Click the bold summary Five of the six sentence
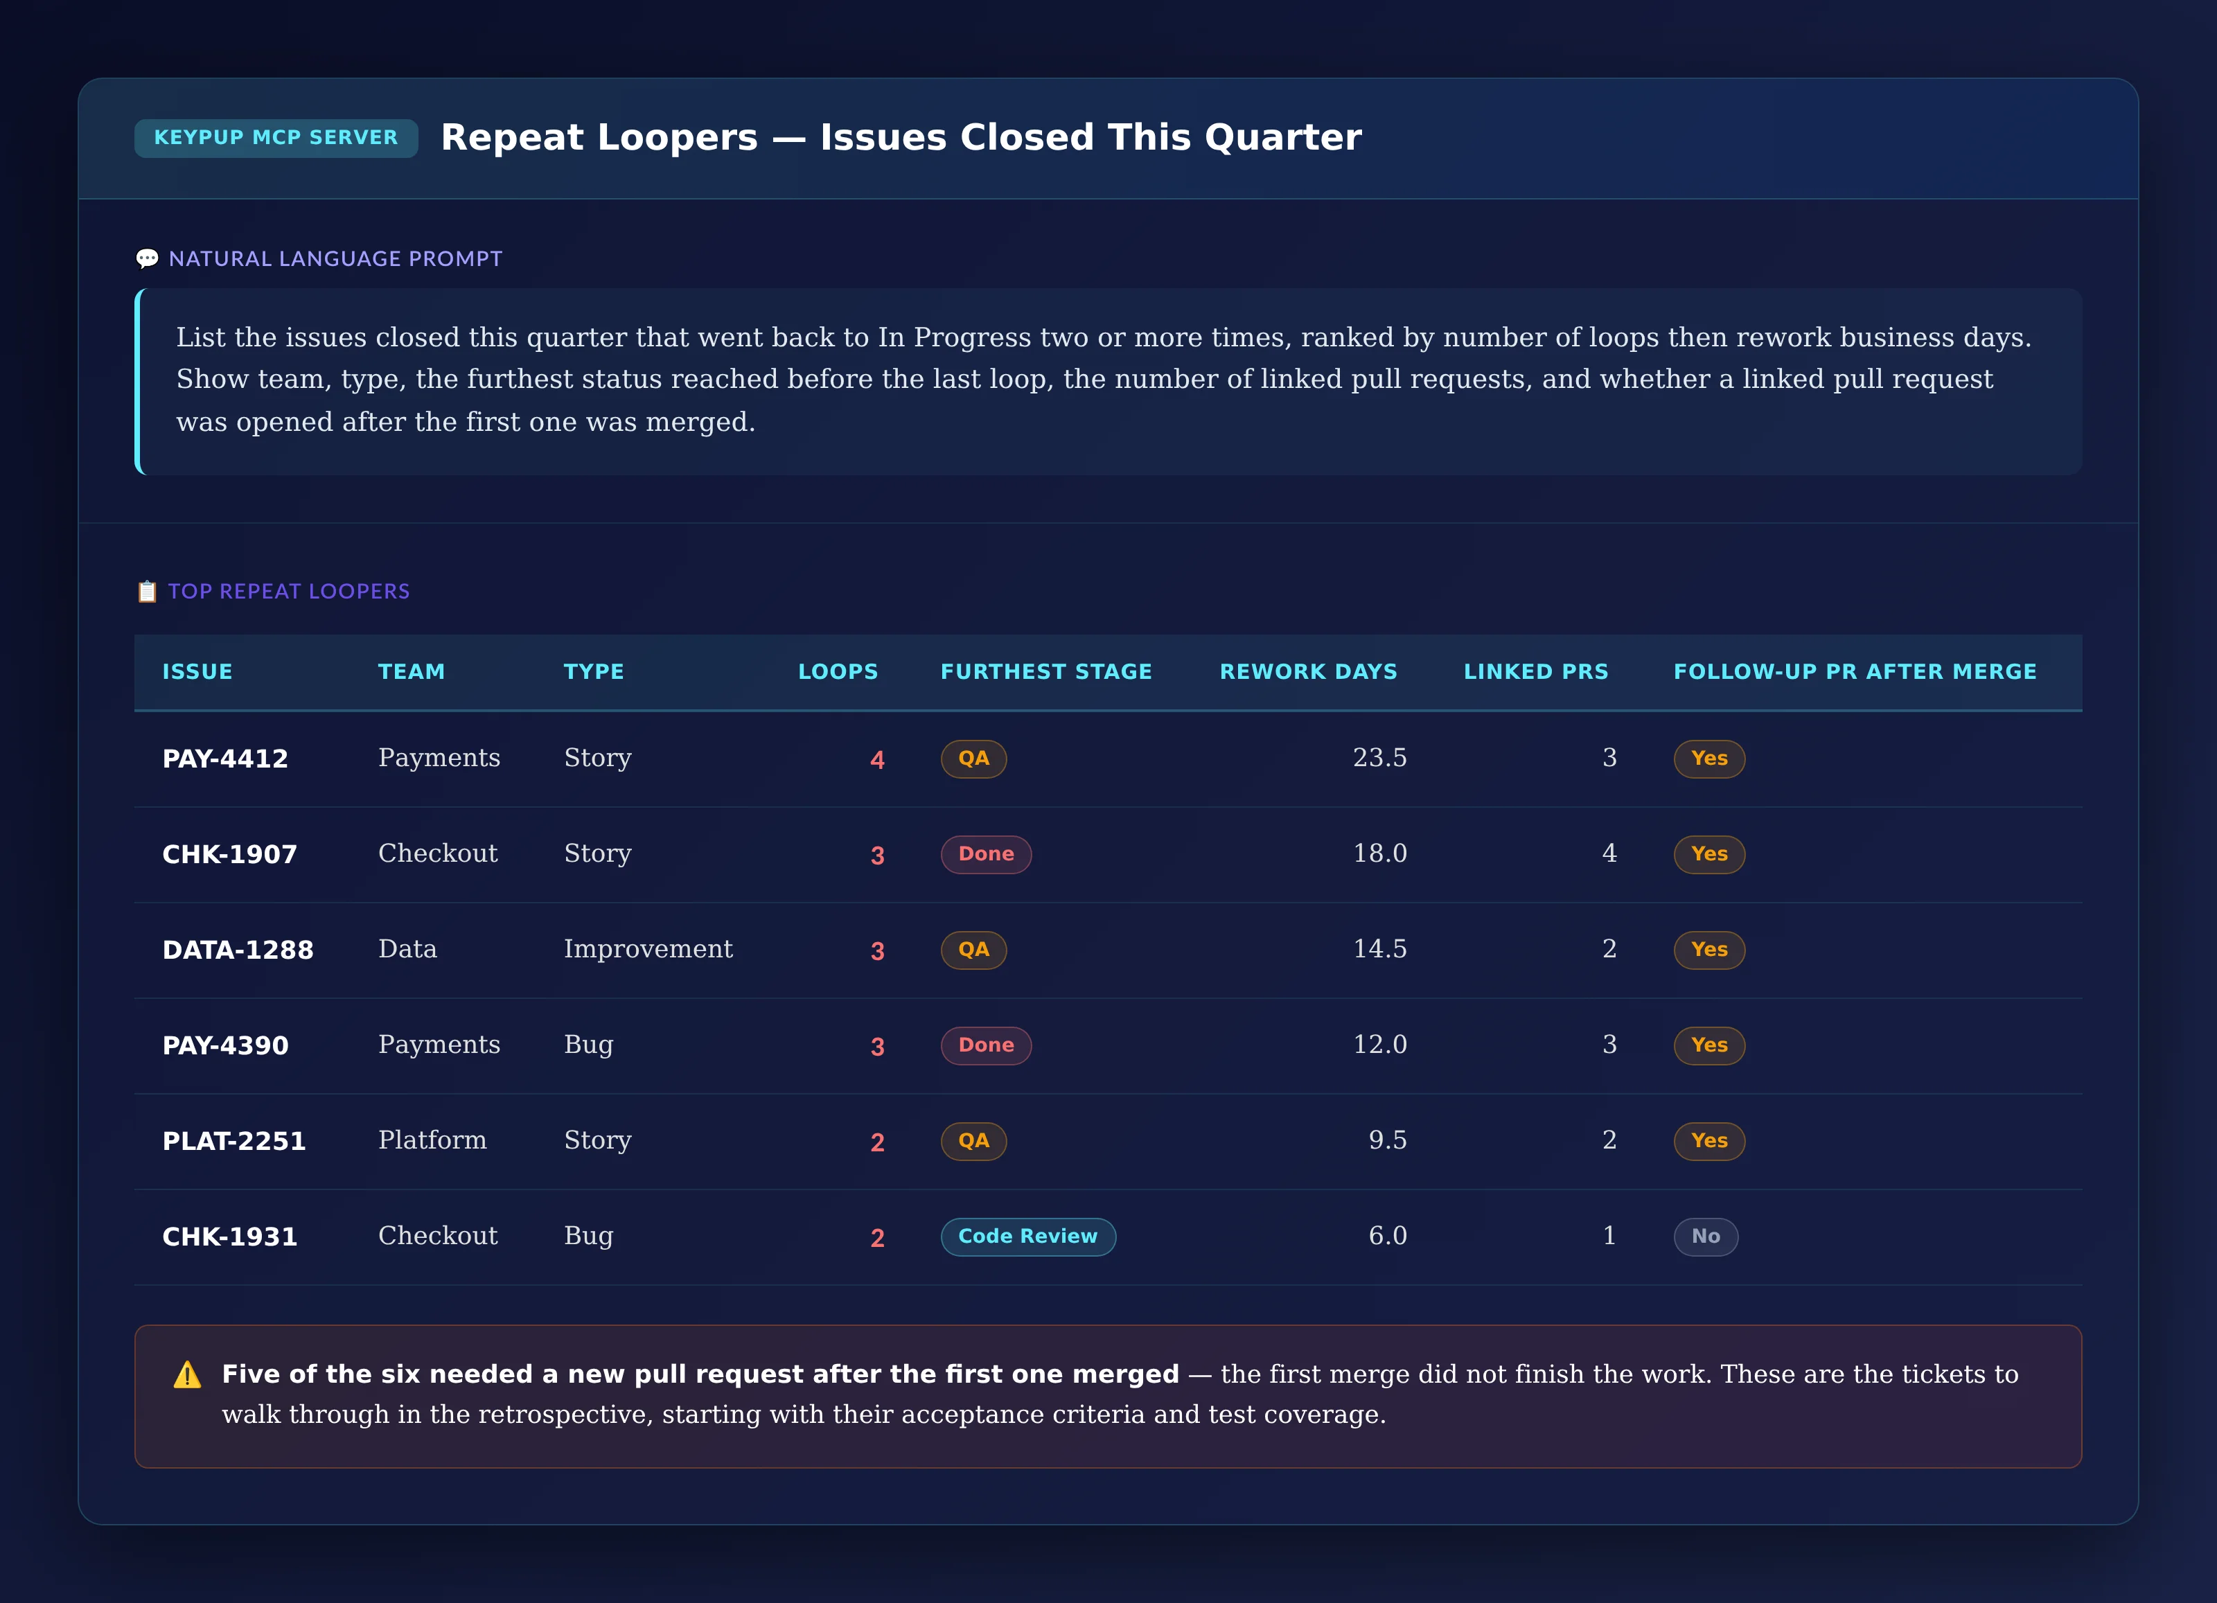2217x1603 pixels. [x=700, y=1375]
